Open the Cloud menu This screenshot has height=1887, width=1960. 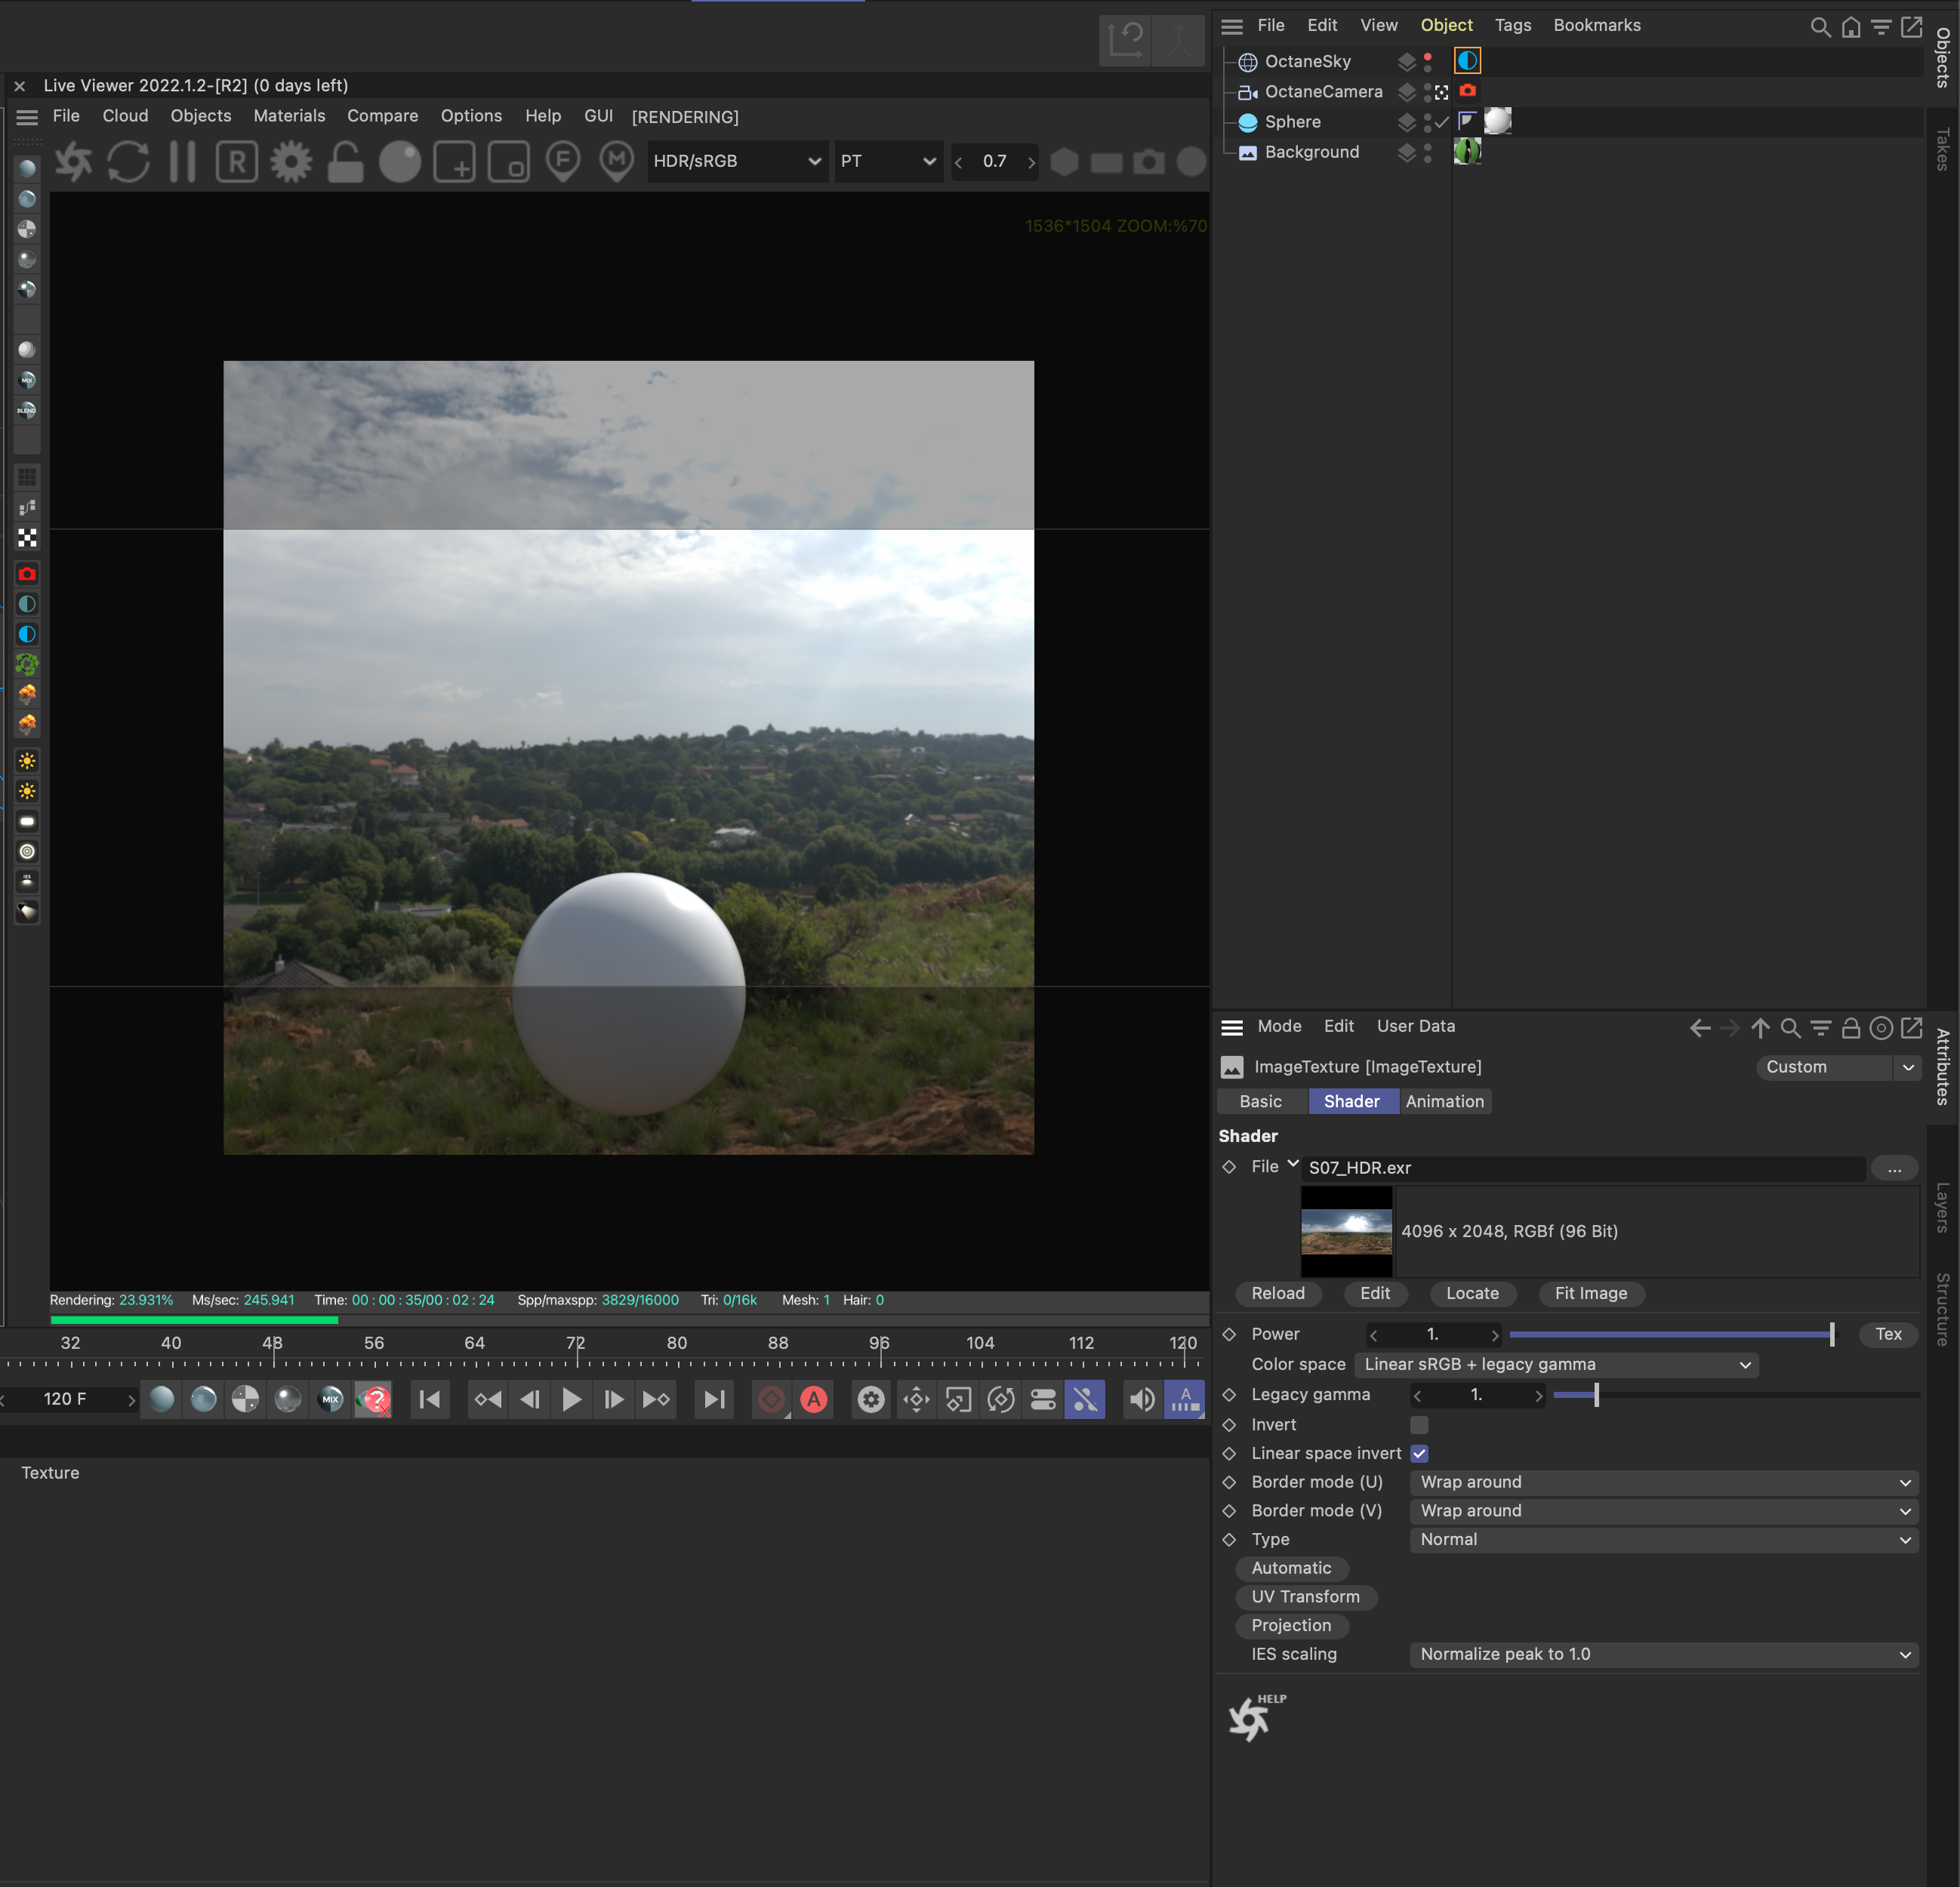[125, 116]
